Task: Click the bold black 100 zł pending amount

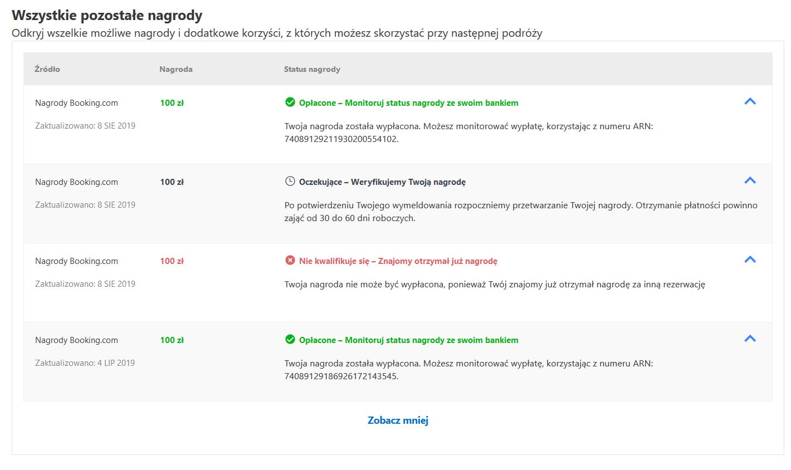Action: (172, 182)
